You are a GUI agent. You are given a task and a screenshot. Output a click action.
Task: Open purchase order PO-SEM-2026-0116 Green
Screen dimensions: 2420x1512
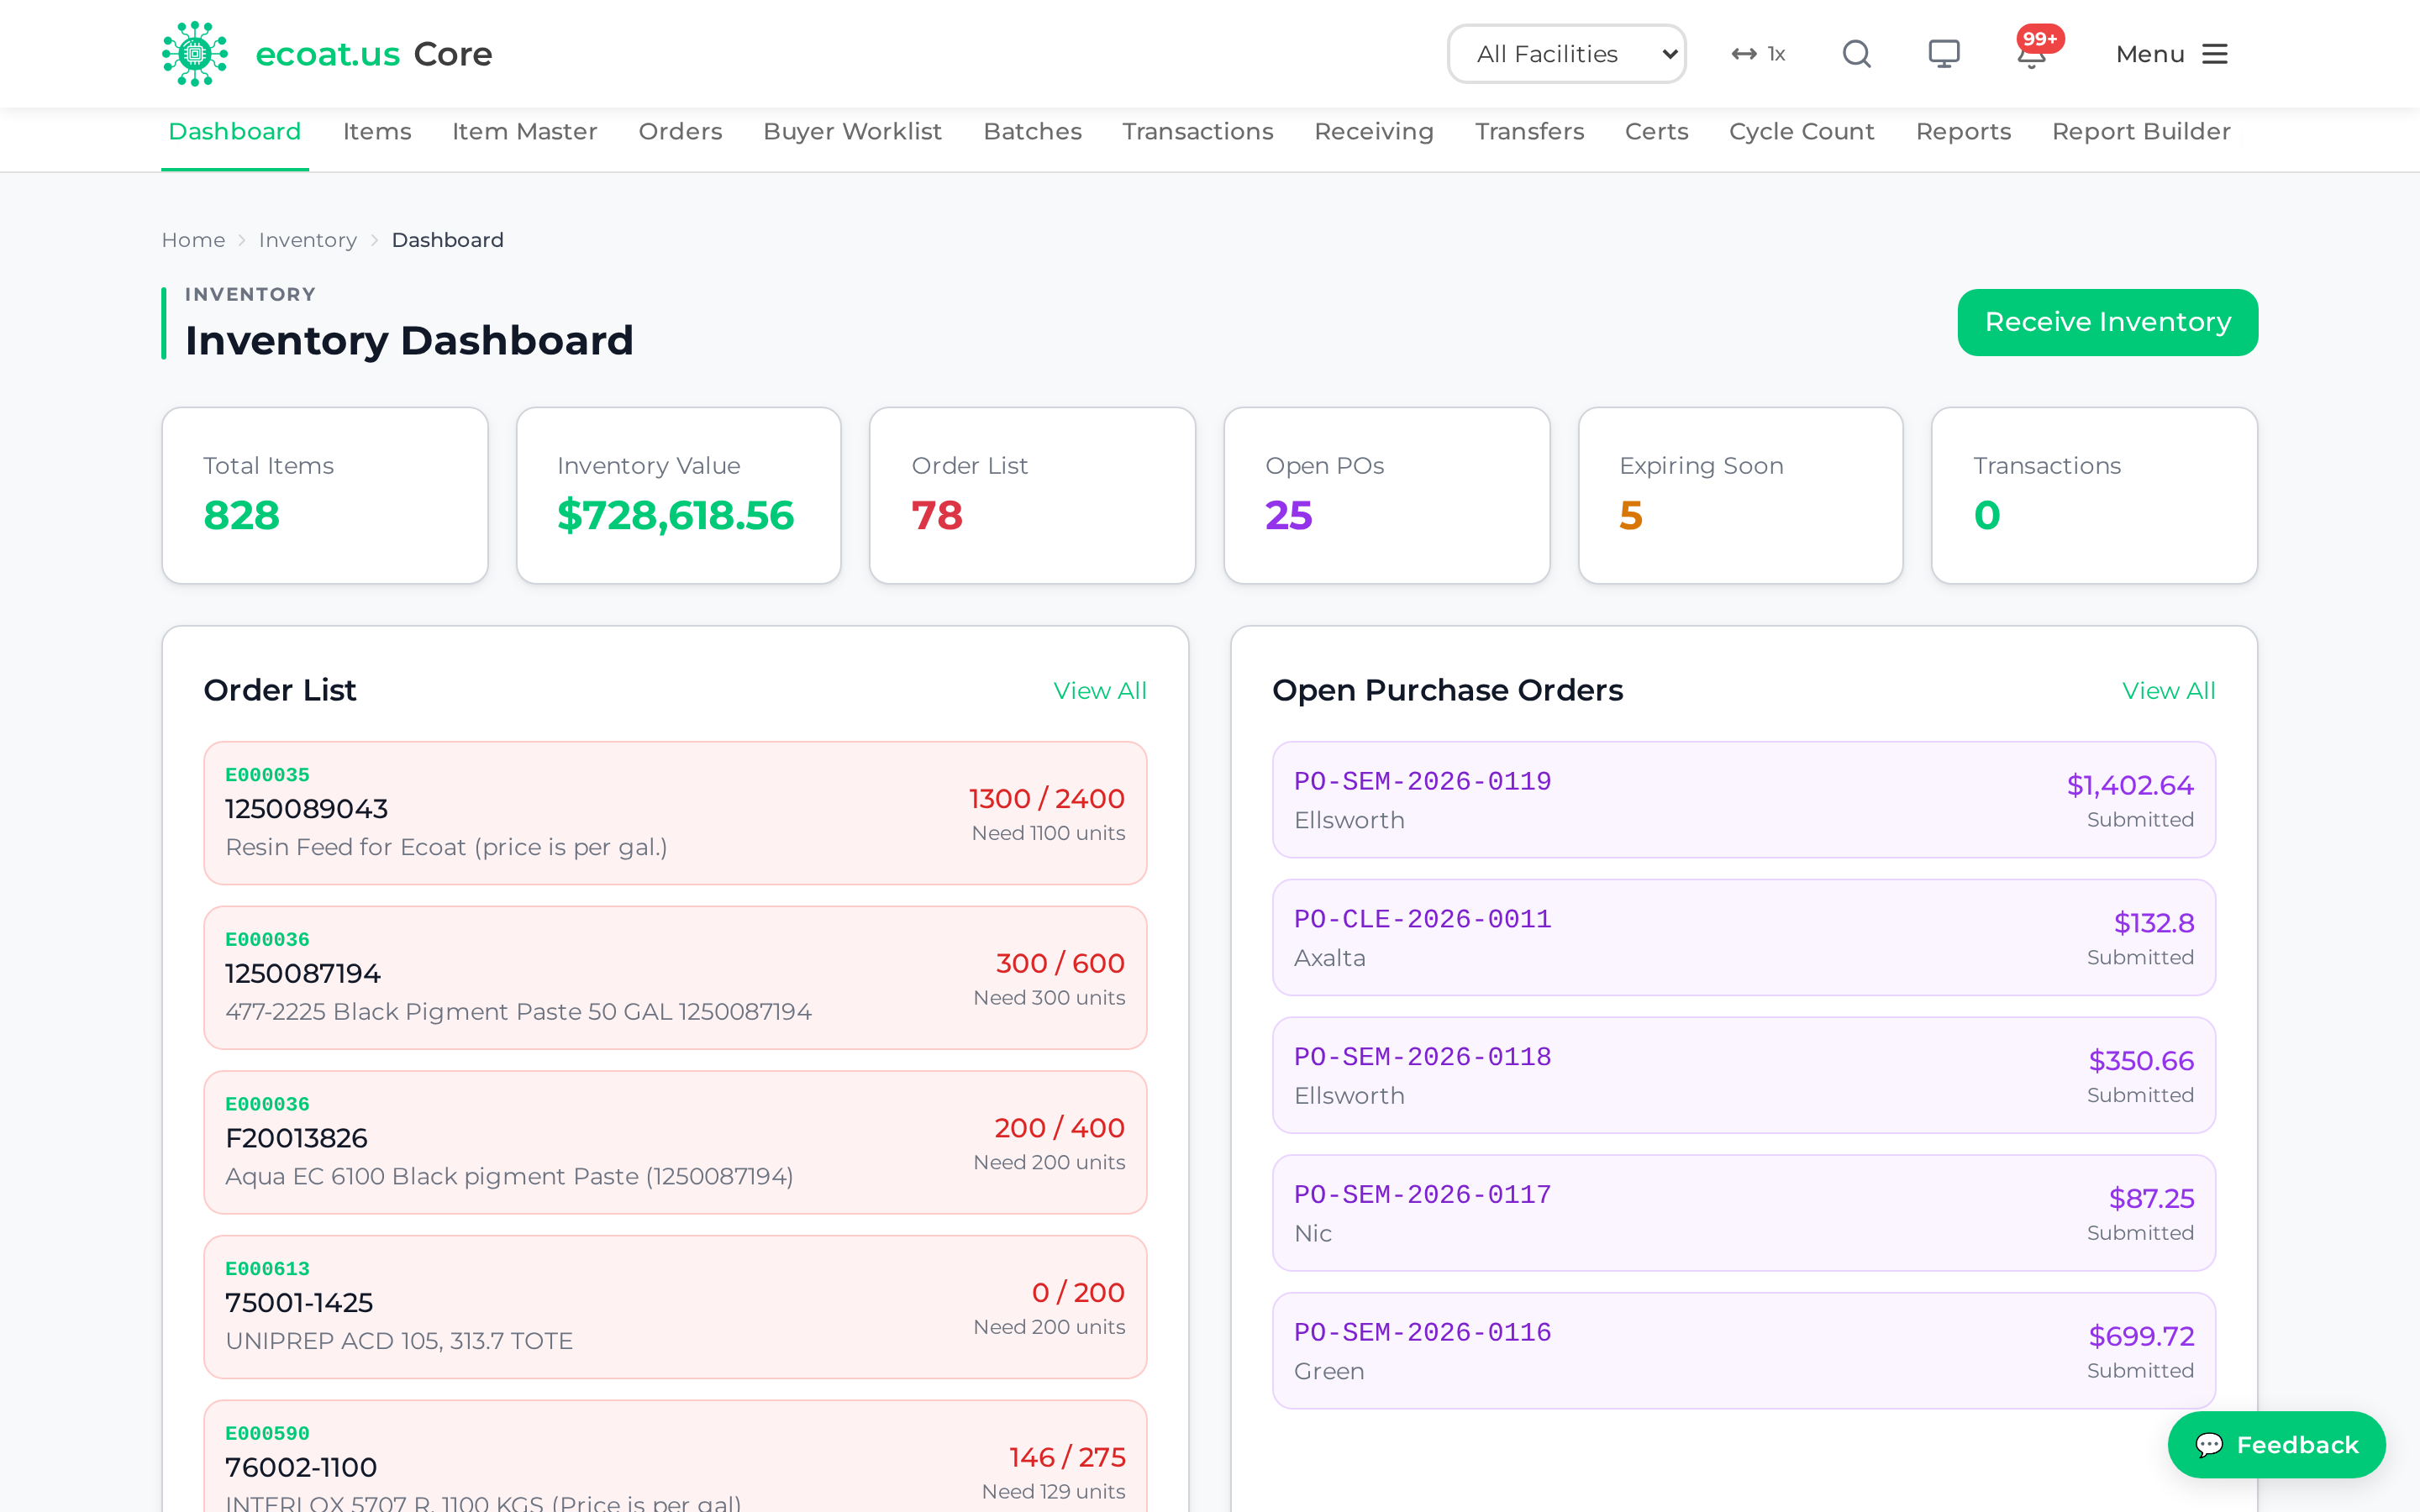click(x=1743, y=1351)
